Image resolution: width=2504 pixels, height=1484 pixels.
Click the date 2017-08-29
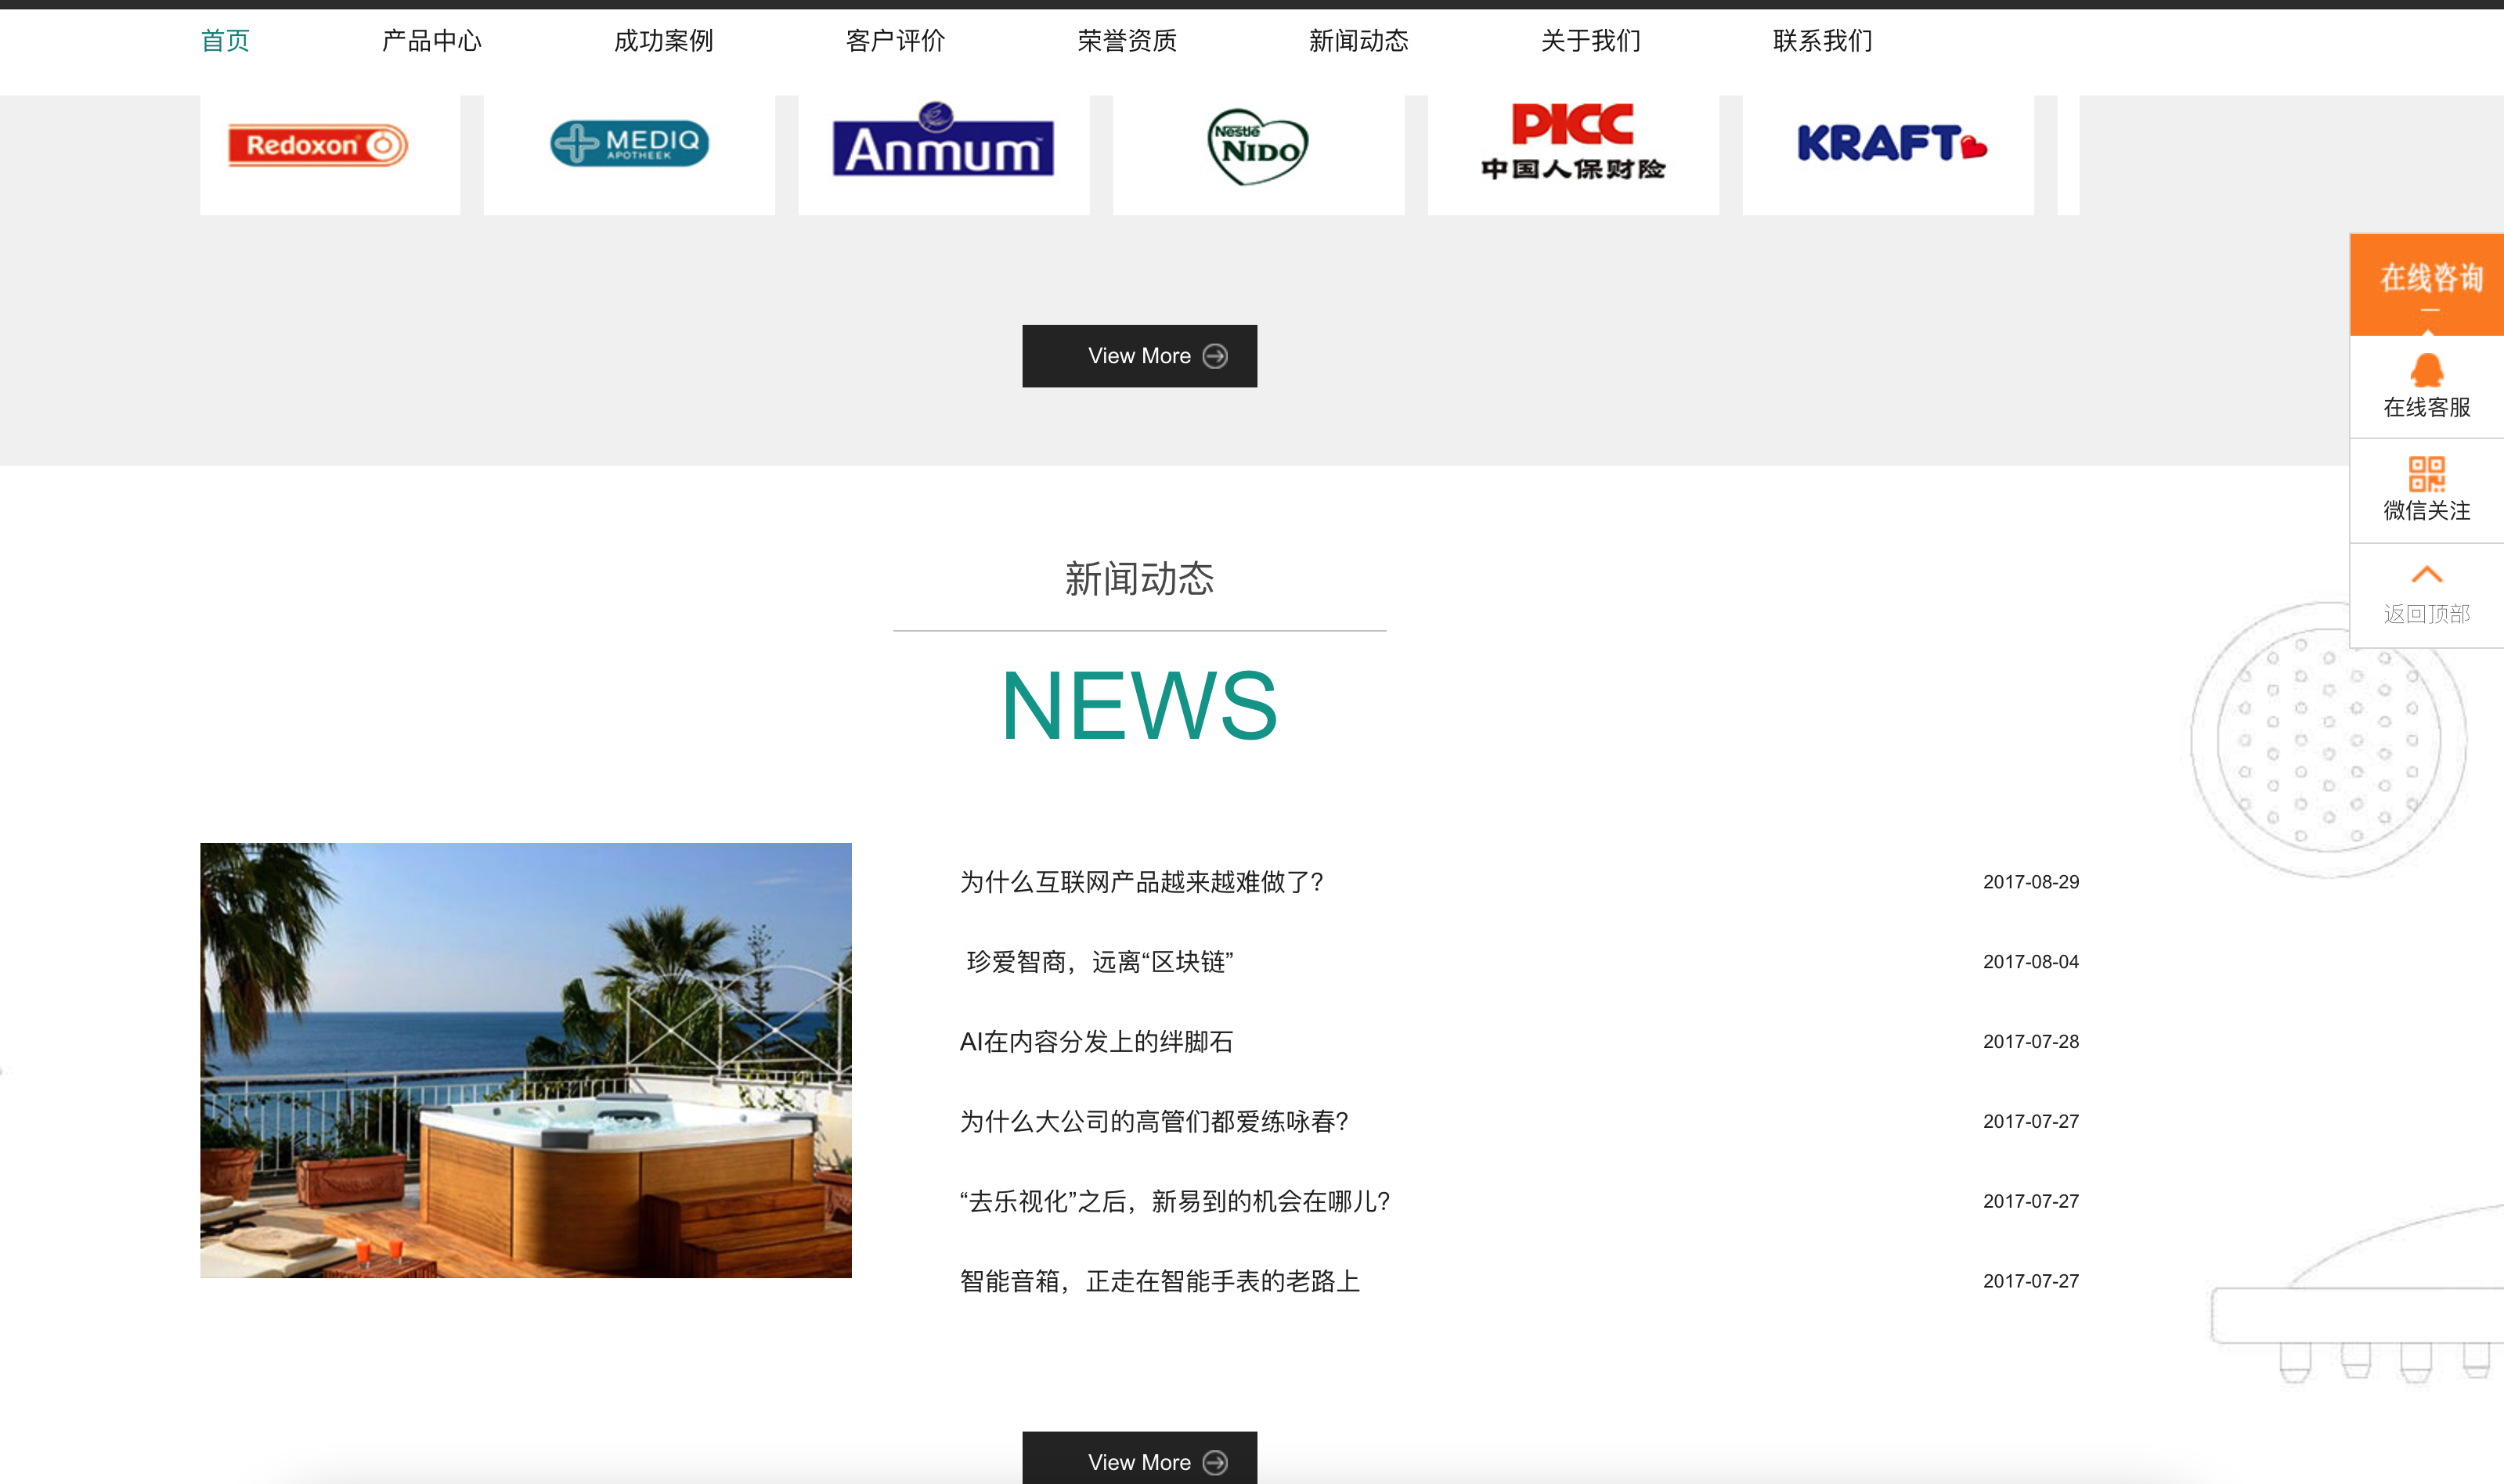[2031, 882]
